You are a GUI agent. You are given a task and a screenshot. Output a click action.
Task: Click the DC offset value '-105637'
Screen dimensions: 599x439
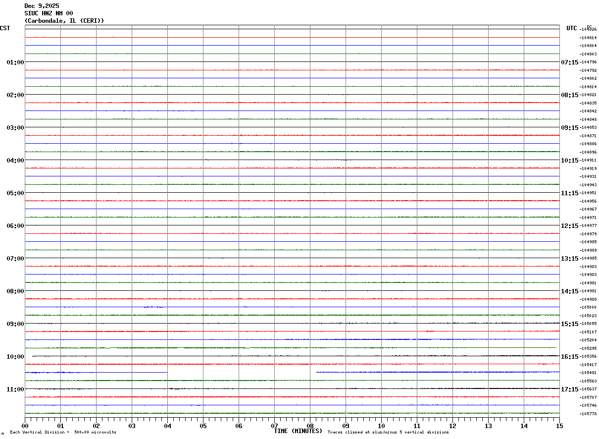[588, 389]
